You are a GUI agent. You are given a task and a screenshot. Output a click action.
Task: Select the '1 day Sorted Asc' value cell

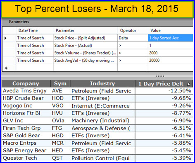click(171, 38)
